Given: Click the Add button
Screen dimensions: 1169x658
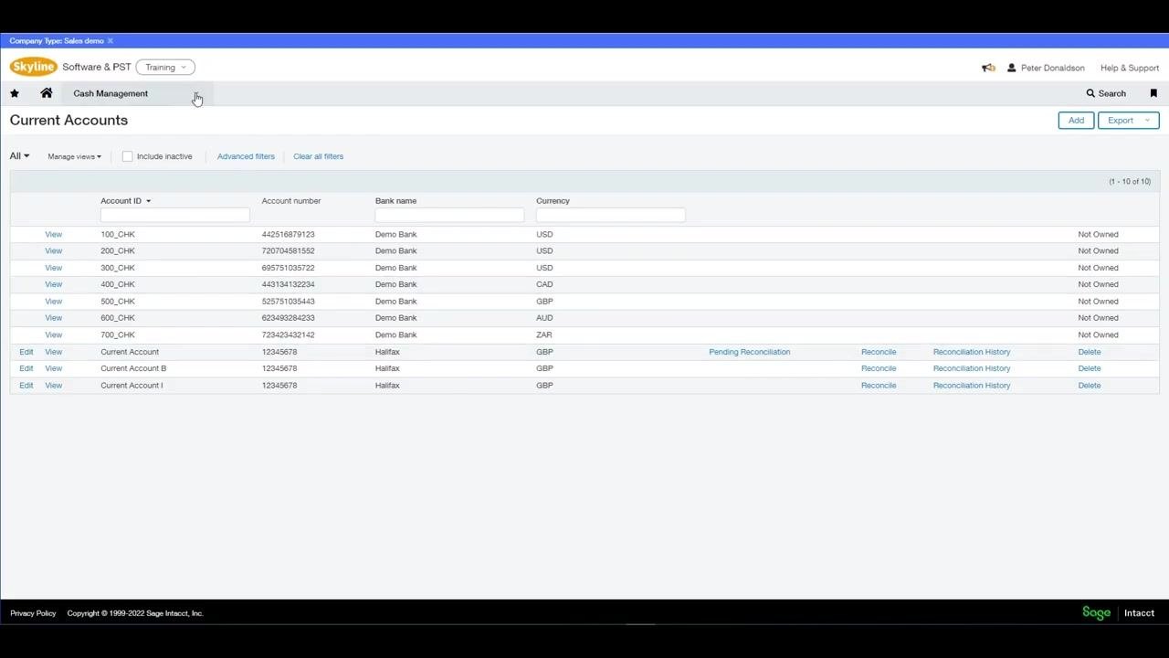Looking at the screenshot, I should point(1076,121).
